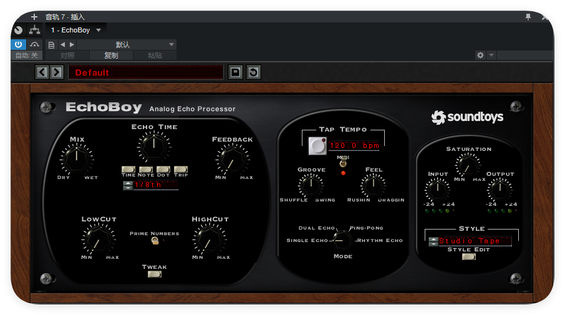This screenshot has width=565, height=315.
Task: Click the 粘贴 paste button
Action: click(x=155, y=56)
